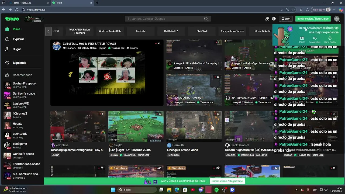
Task: Open Copilot icon in Edge toolbar
Action: click(341, 10)
